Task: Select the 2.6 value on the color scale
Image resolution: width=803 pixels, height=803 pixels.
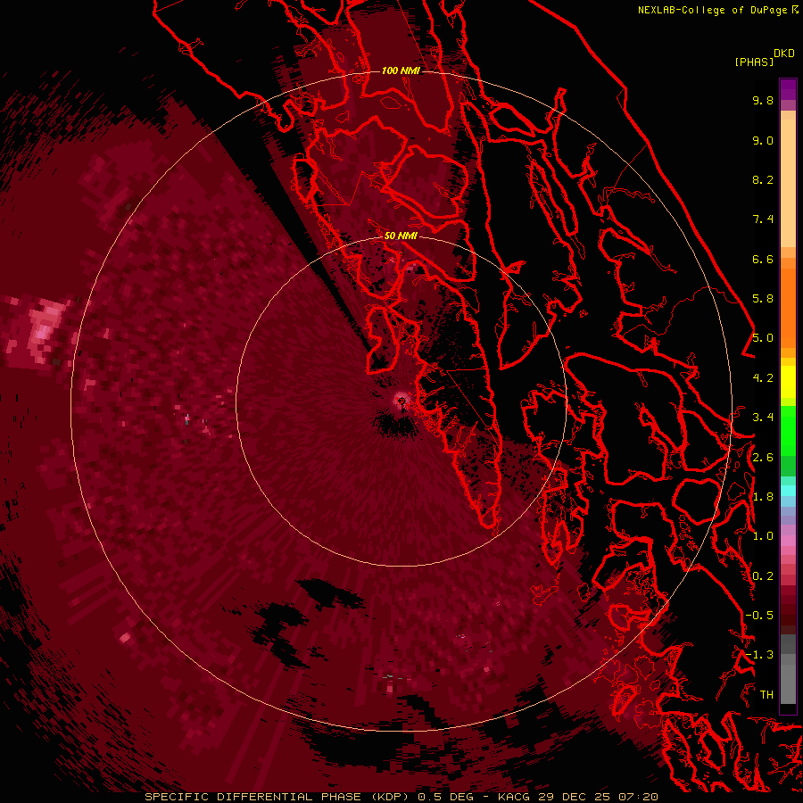Action: 763,458
